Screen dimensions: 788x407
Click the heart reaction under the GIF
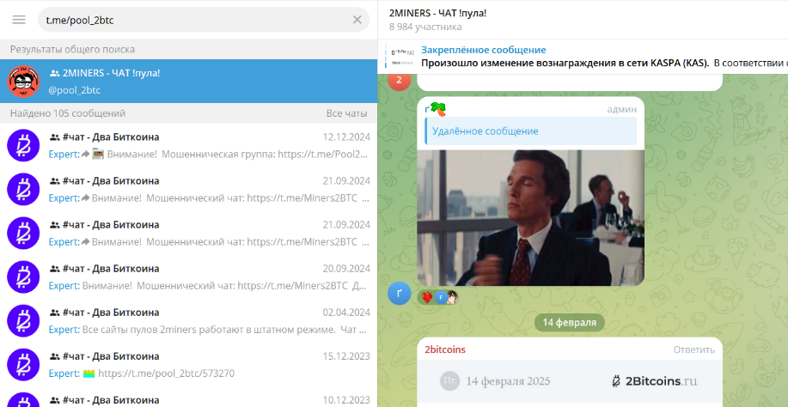pos(427,298)
